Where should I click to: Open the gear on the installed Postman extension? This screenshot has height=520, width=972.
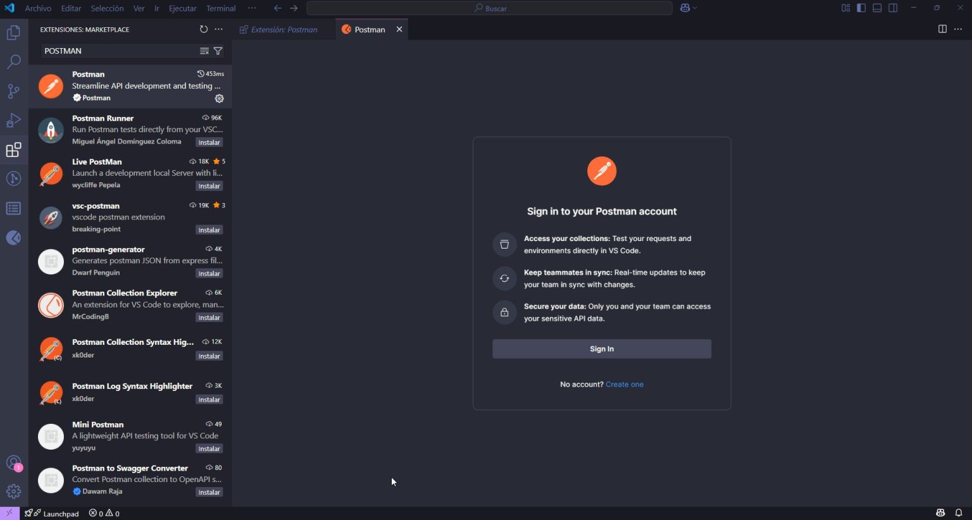click(219, 98)
